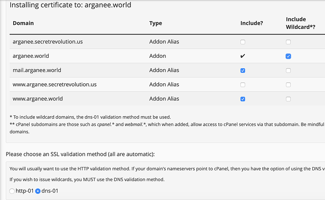Check Include for arganee.secretrevolution.us
Viewport: 325px width, 200px height.
[243, 42]
